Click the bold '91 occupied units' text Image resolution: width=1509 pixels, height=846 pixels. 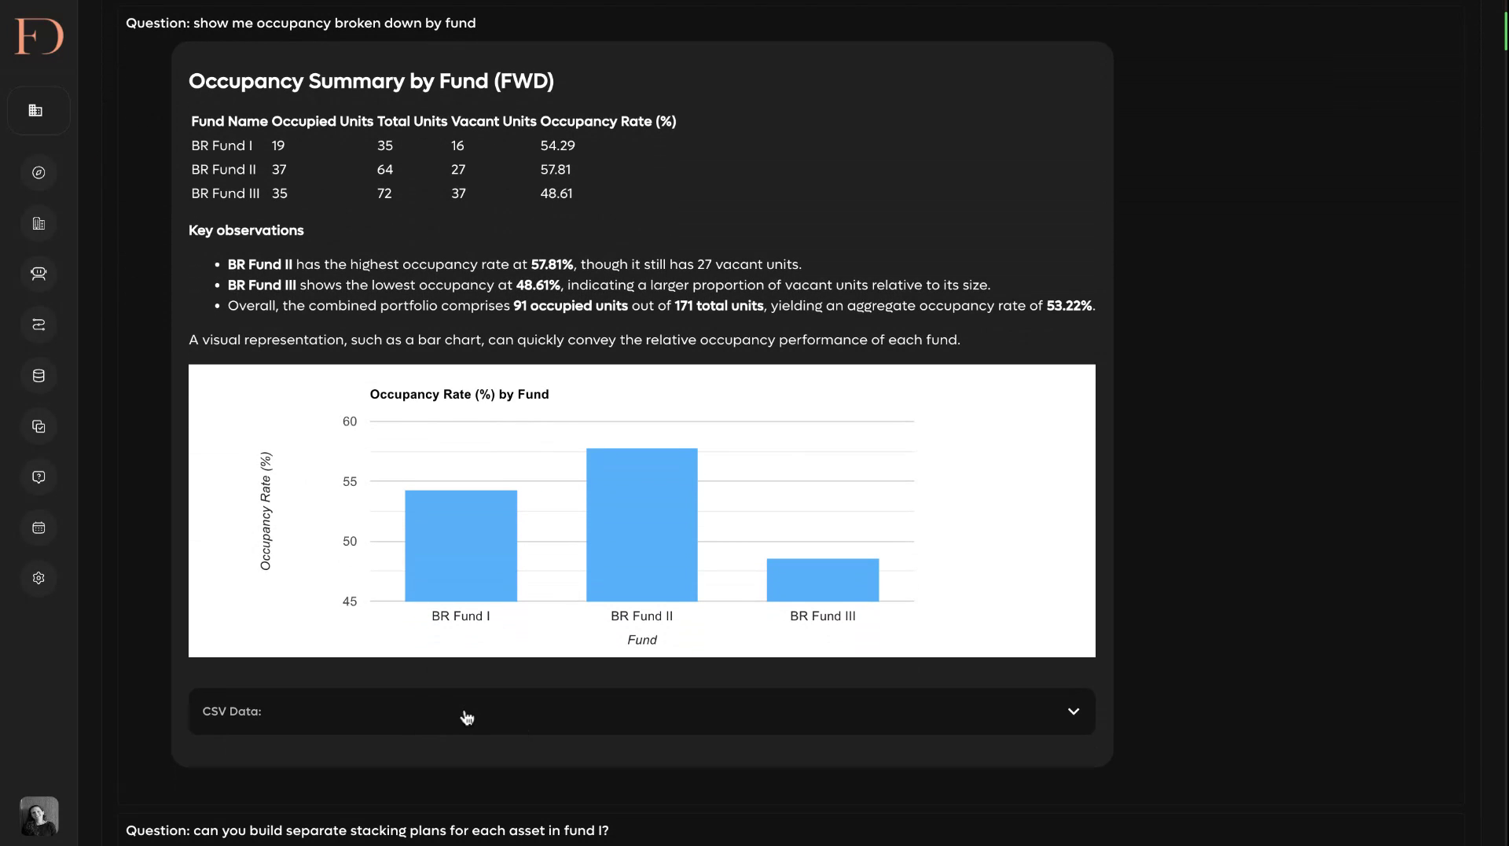[x=571, y=306]
